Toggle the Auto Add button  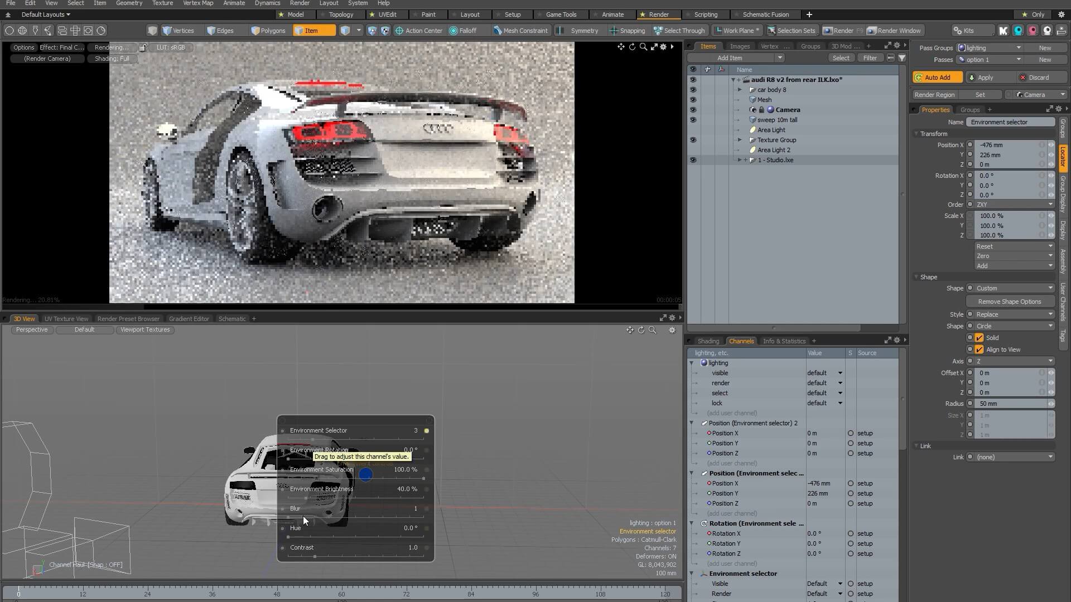pyautogui.click(x=938, y=77)
